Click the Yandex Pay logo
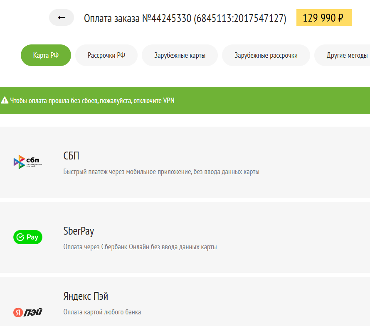Screen dimensions: 370x326 [x=28, y=312]
